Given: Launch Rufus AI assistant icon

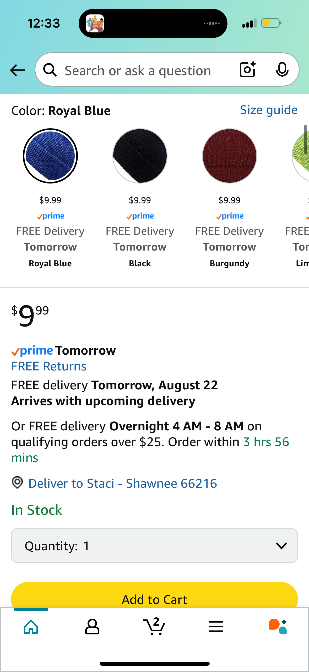Looking at the screenshot, I should tap(278, 626).
